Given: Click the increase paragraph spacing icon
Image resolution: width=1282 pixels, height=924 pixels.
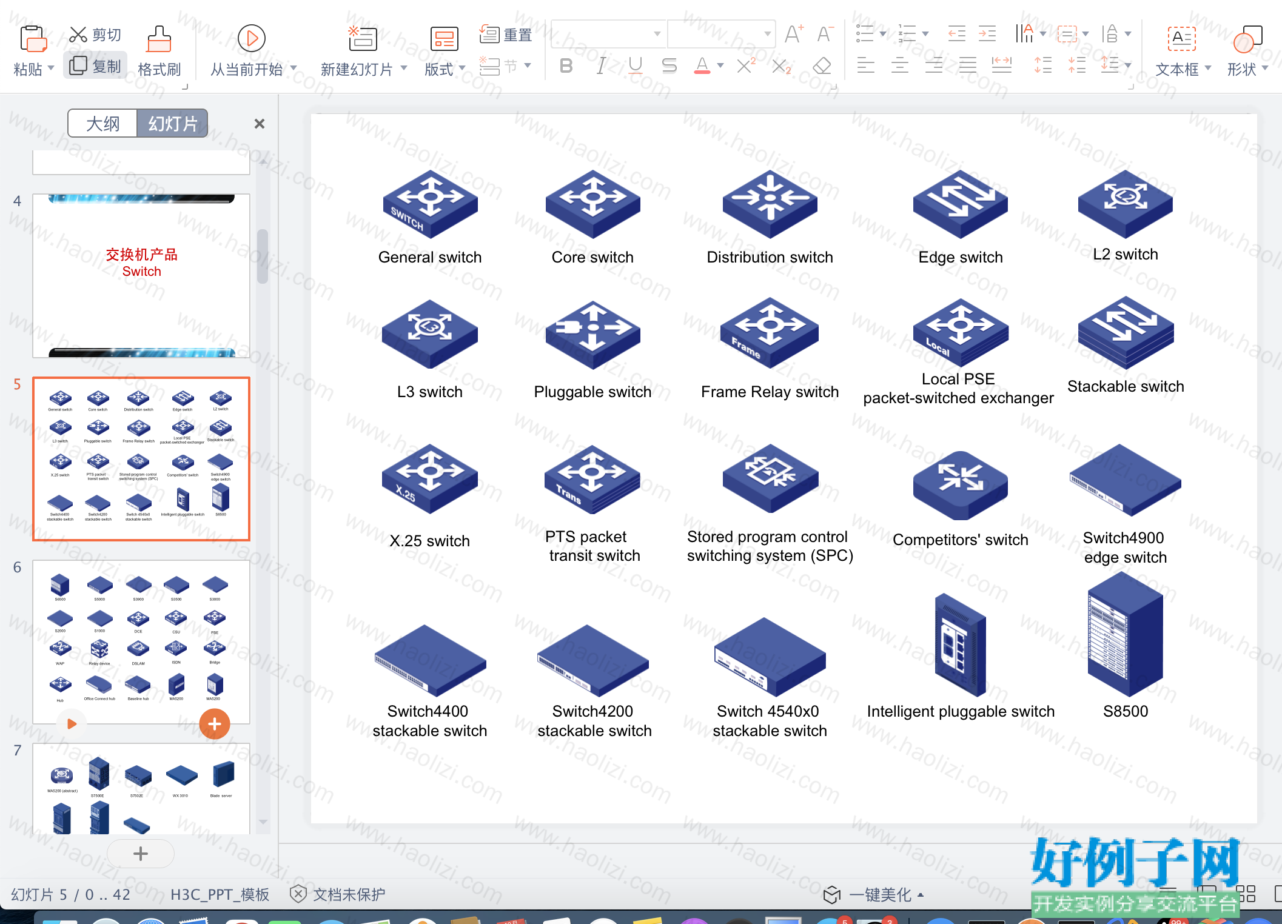Looking at the screenshot, I should [1042, 65].
